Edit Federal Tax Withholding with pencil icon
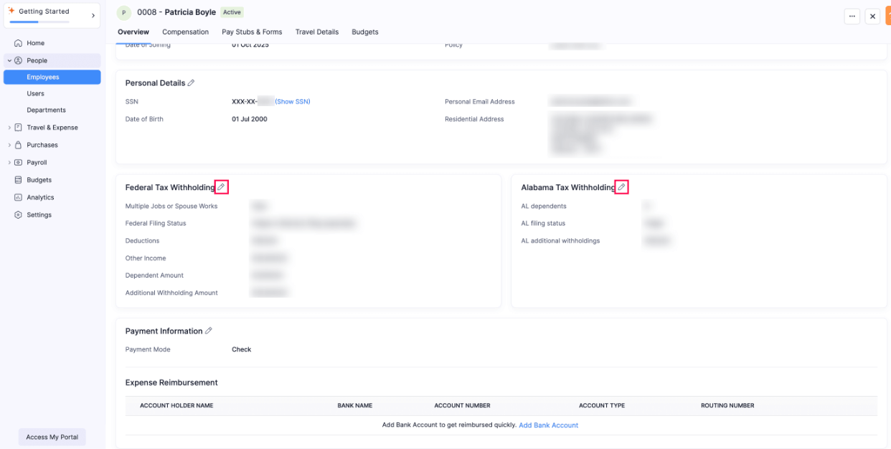Viewport: 891px width, 449px height. [x=222, y=186]
